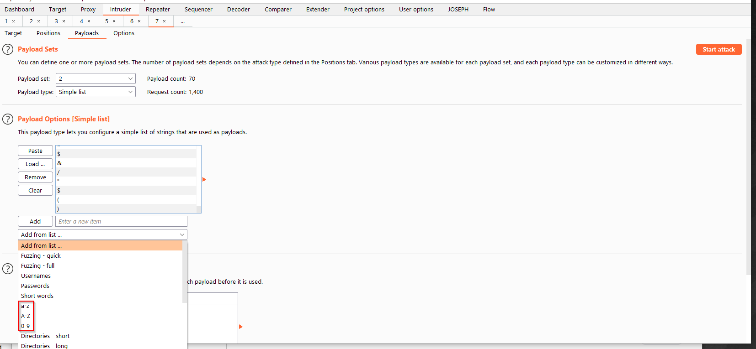Close Intruder tab 2
The image size is (756, 349).
click(39, 21)
